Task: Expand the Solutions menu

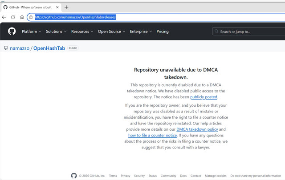Action: pos(56,32)
